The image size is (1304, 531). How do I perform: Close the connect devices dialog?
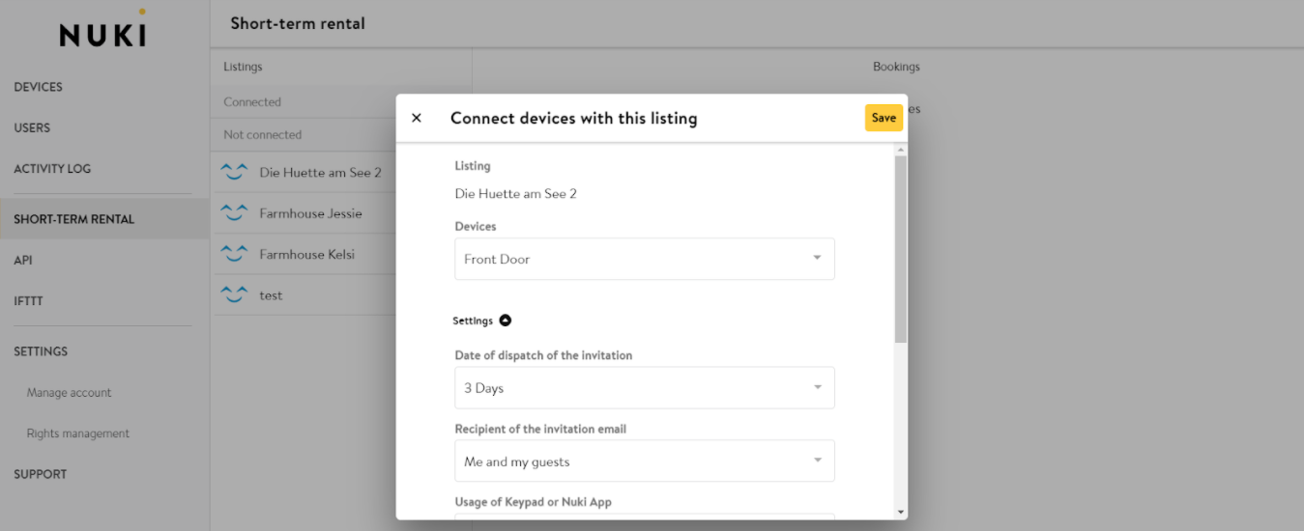click(417, 118)
